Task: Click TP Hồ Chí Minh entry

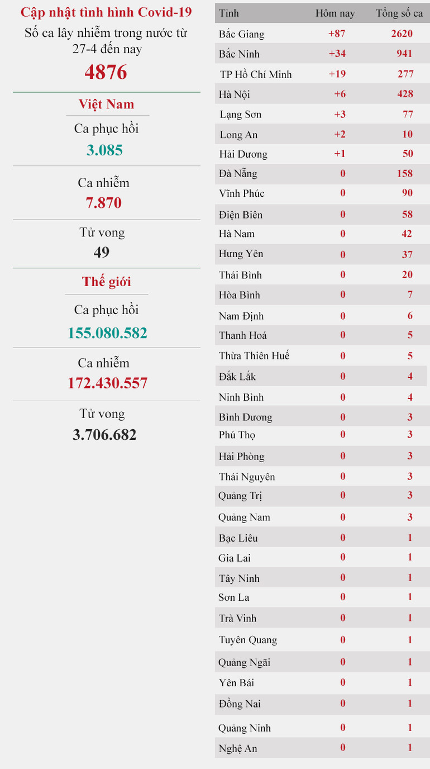Action: click(x=256, y=74)
